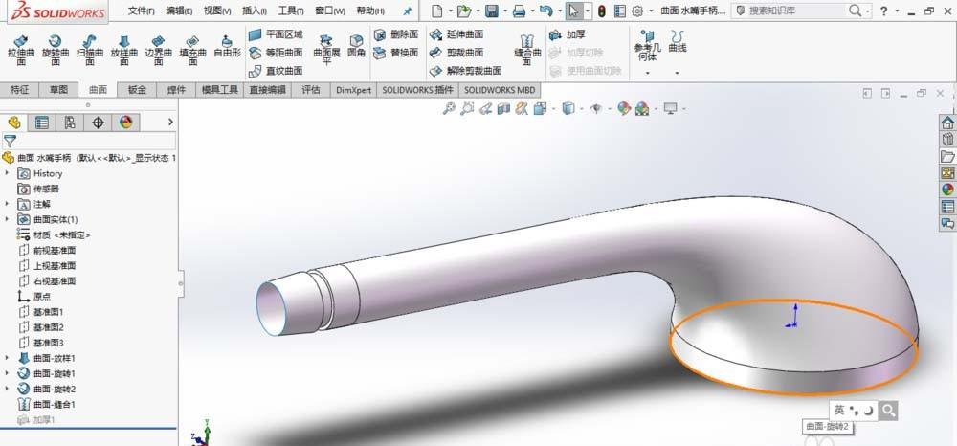This screenshot has width=957, height=446.
Task: Use the 填充曲面 filled surface tool
Action: pyautogui.click(x=193, y=50)
